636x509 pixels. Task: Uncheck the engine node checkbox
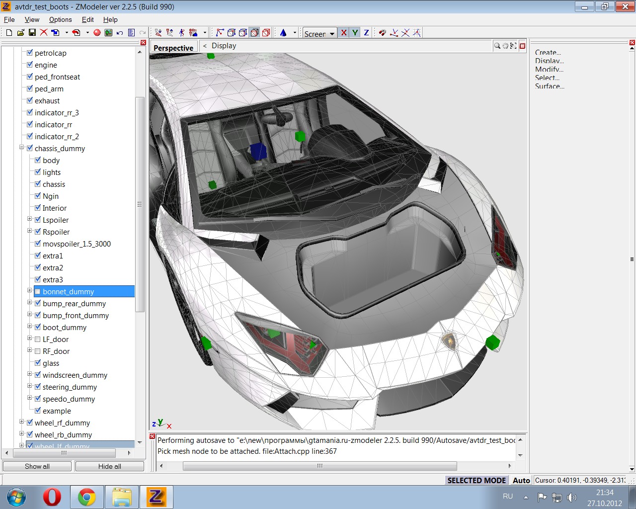(x=30, y=65)
